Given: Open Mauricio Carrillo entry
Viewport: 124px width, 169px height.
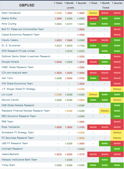Looking at the screenshot, I should click(10, 100).
